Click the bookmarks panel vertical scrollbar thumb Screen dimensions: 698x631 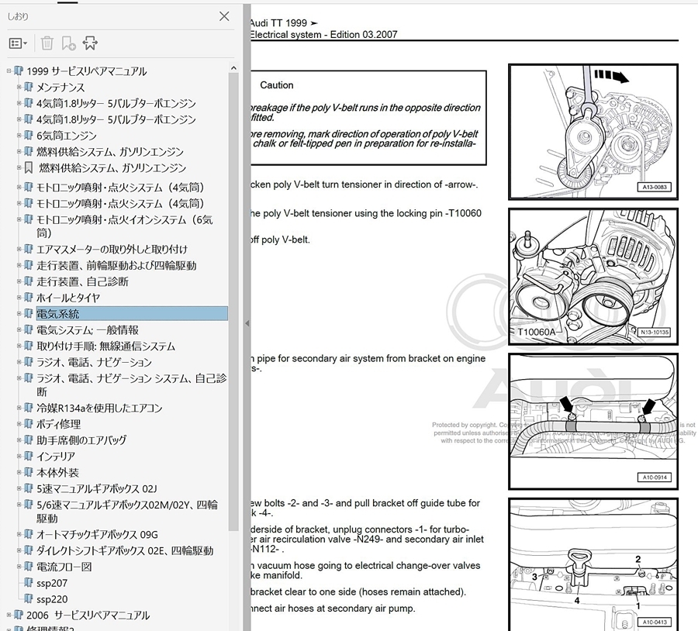[233, 302]
